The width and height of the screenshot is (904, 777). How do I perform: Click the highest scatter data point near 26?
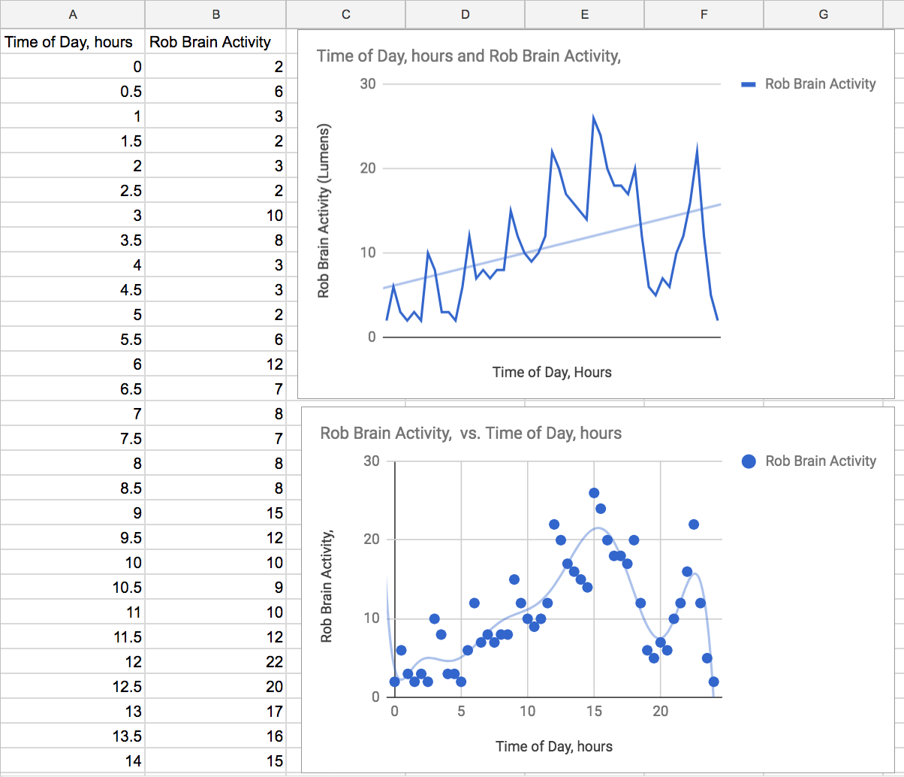[594, 493]
